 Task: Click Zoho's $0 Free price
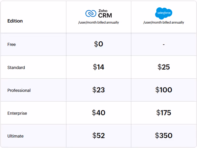(99, 44)
